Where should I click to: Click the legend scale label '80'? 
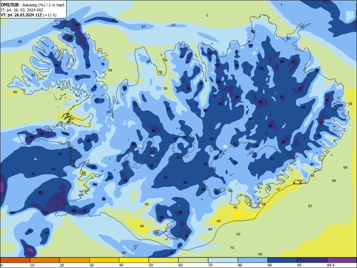coord(240,265)
